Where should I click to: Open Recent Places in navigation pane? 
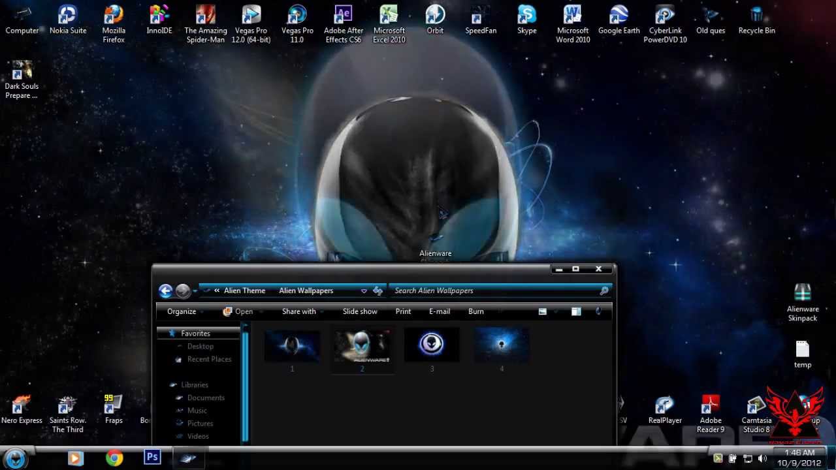(209, 359)
